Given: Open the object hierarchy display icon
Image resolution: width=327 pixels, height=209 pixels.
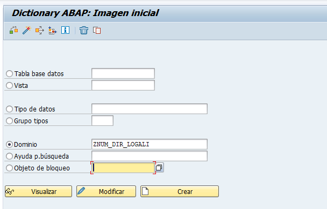Looking at the screenshot, I should pyautogui.click(x=52, y=30).
